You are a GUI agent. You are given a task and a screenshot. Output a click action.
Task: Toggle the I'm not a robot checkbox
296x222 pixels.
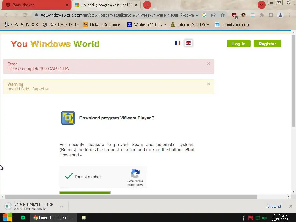tap(69, 176)
